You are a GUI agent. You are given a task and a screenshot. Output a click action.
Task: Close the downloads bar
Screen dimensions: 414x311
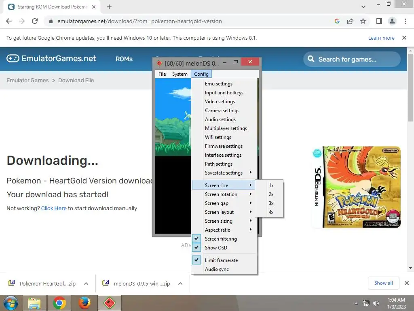tap(407, 283)
